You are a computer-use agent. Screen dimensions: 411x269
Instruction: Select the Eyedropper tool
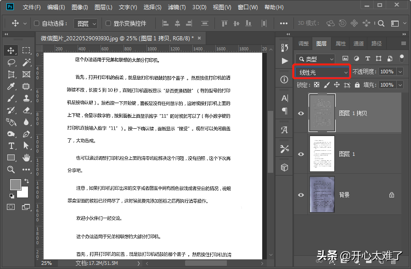tap(11, 87)
